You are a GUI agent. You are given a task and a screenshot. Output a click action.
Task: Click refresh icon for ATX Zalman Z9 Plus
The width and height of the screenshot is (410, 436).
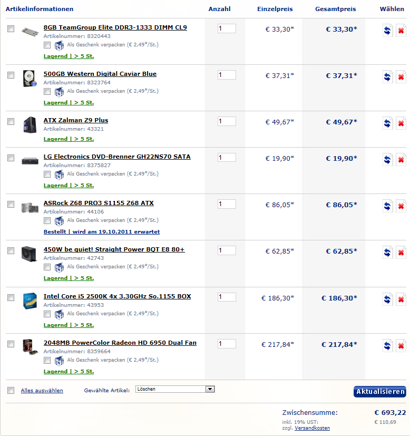click(x=387, y=123)
